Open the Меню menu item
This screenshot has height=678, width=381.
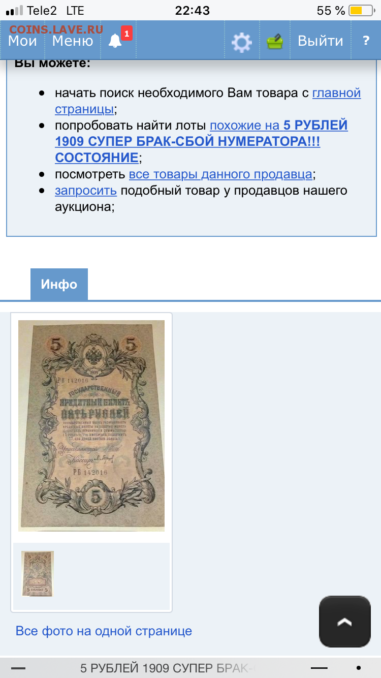click(73, 41)
